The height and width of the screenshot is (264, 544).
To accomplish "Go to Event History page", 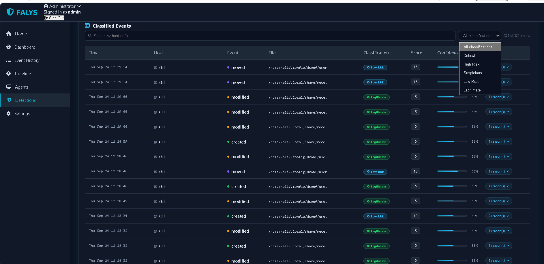I will [x=35, y=60].
